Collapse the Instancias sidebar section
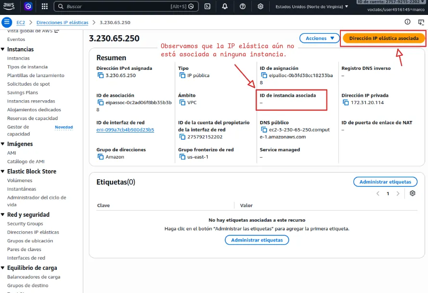 coord(3,49)
